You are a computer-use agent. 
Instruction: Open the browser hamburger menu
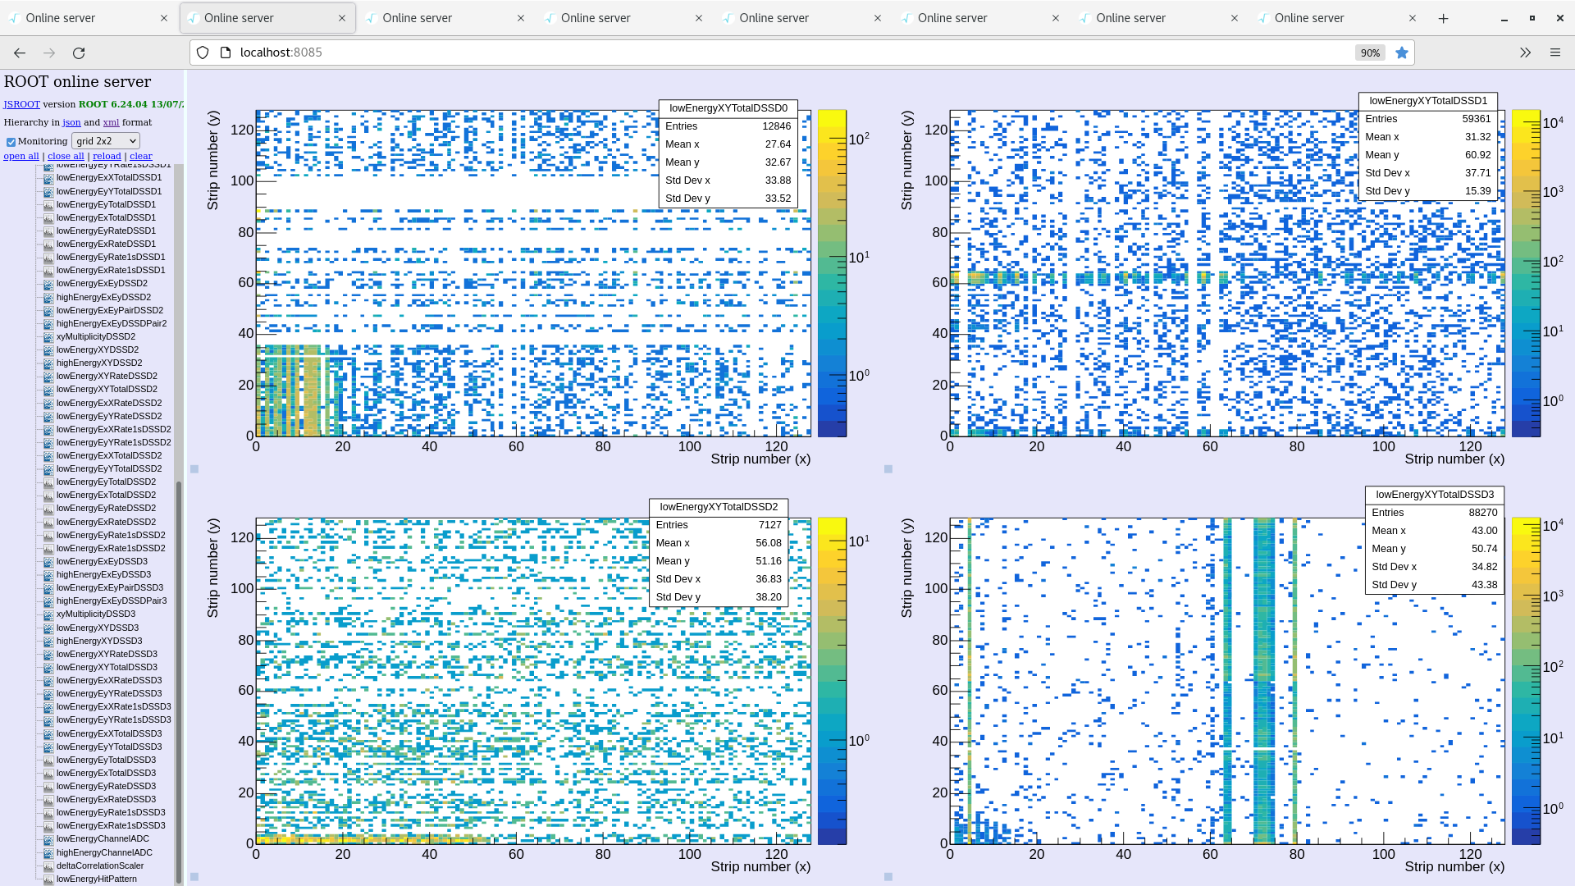pos(1555,52)
